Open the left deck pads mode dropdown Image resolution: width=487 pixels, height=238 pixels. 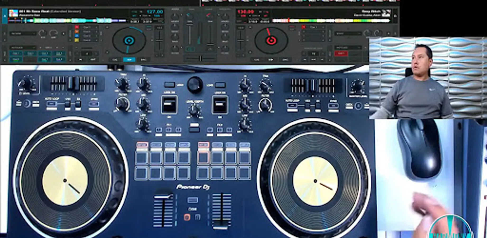(23, 48)
